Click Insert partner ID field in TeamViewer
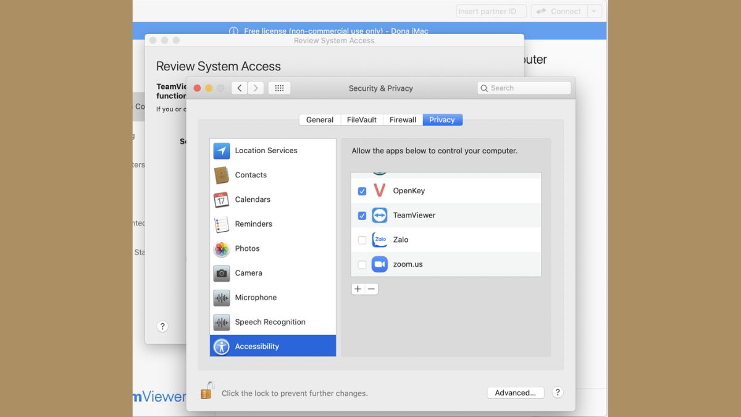The height and width of the screenshot is (417, 741). click(492, 11)
